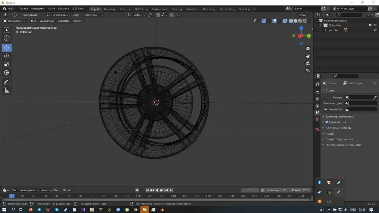Switch to wireframe viewport shading

[291, 21]
